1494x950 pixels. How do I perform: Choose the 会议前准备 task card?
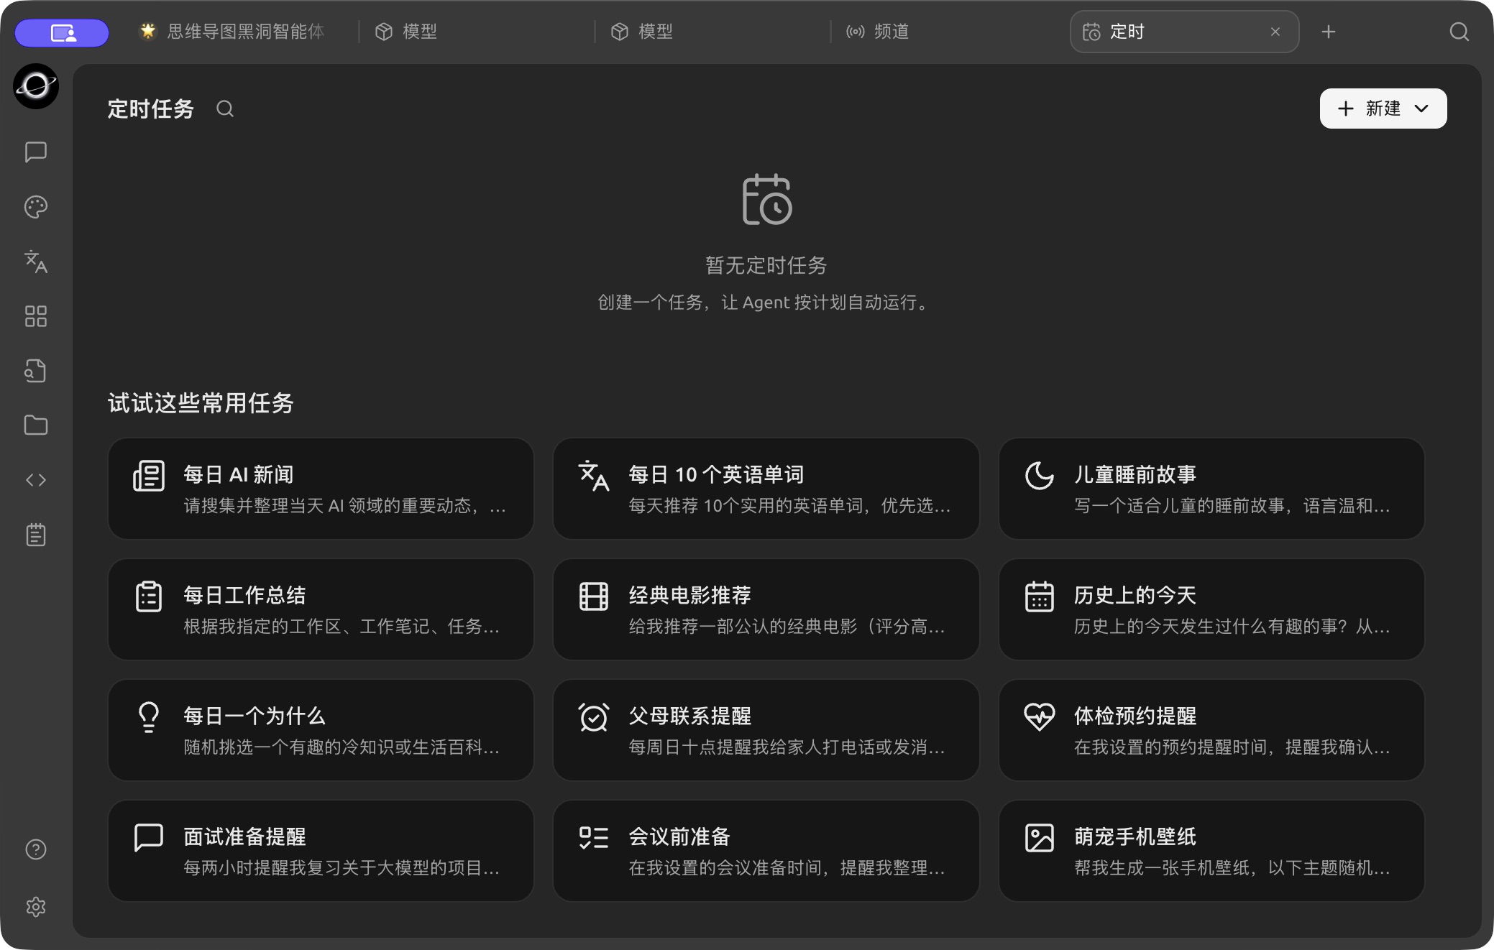pos(766,851)
